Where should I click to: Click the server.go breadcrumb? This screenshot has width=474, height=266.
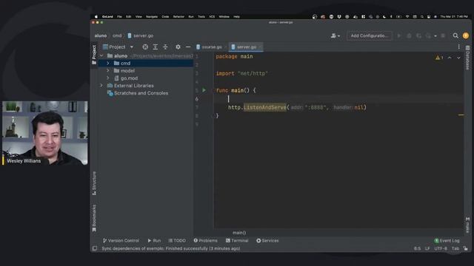[x=141, y=35]
